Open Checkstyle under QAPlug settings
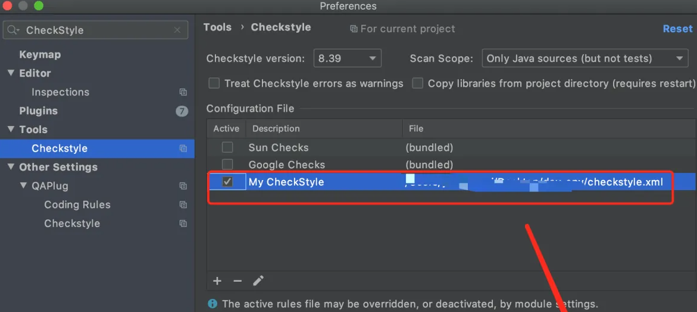This screenshot has width=697, height=312. [72, 223]
